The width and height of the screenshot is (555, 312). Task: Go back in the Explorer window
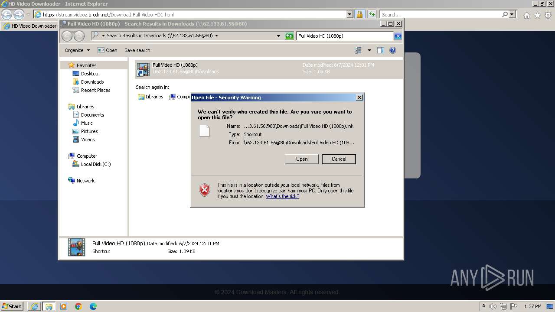67,36
